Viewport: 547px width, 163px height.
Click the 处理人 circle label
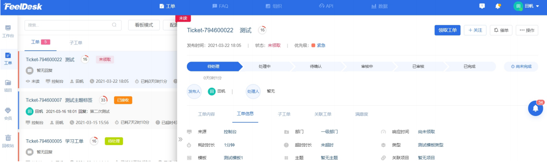click(253, 91)
